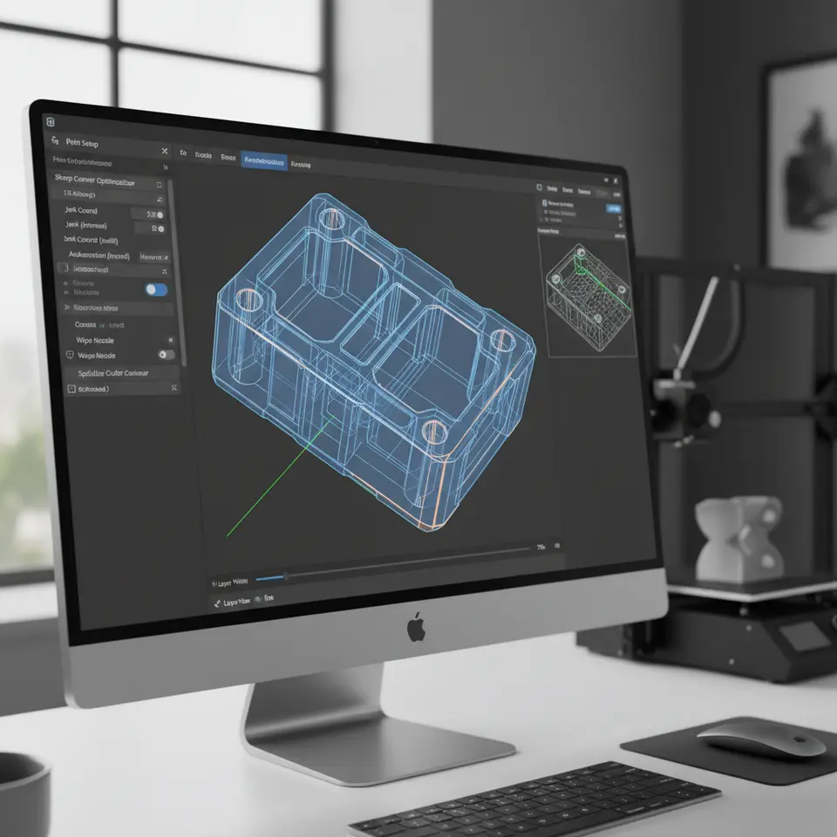
Task: Open the 'Toole' tab in the right panel
Action: pyautogui.click(x=553, y=189)
